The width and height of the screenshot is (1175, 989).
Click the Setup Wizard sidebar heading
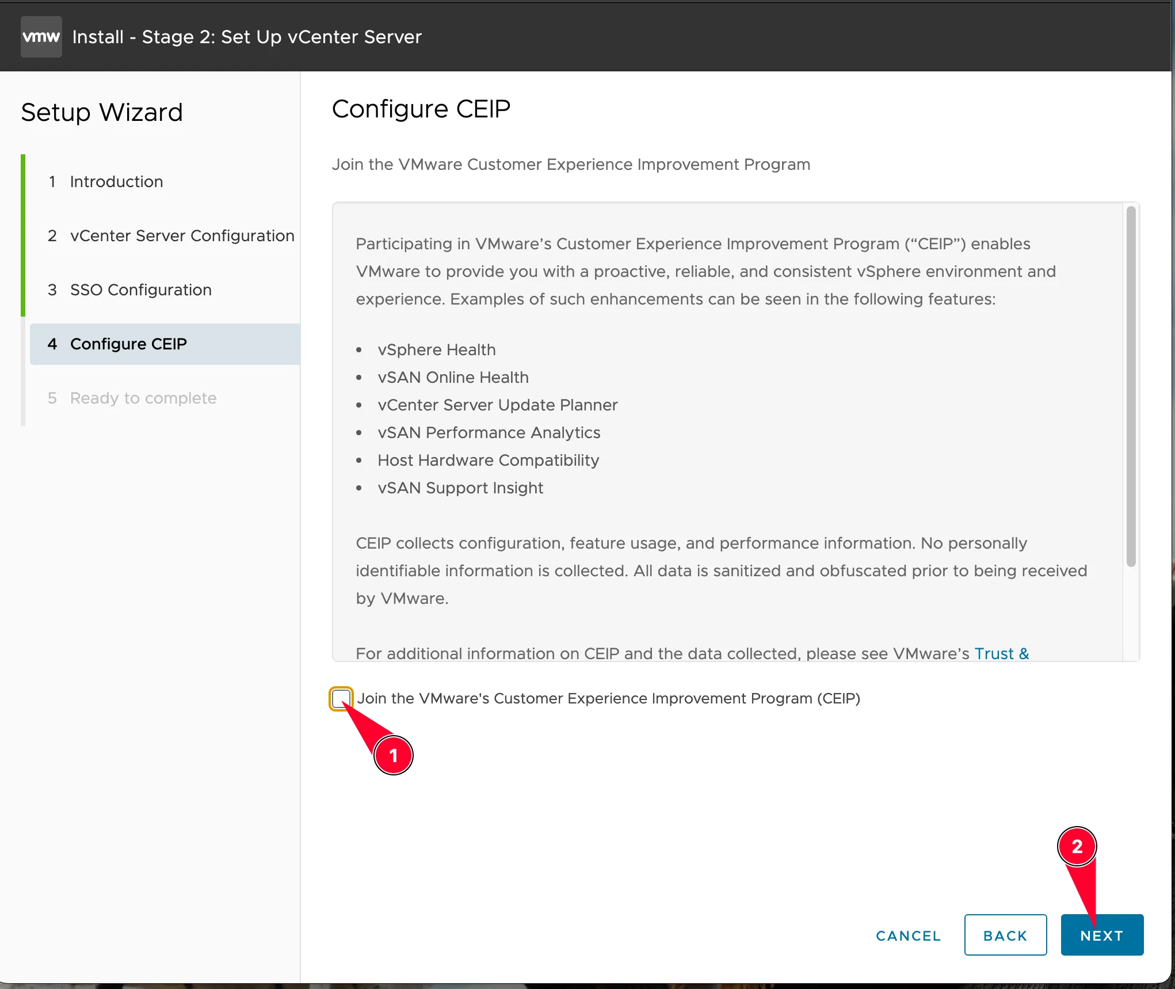click(102, 112)
